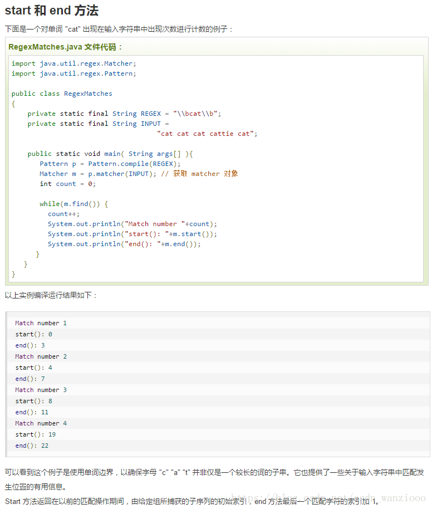Click the main method signature line
Screen dimensions: 432x509
[110, 154]
